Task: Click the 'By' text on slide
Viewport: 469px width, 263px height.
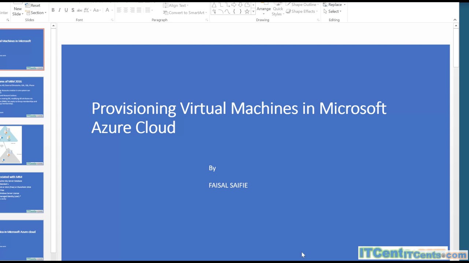Action: click(x=212, y=168)
